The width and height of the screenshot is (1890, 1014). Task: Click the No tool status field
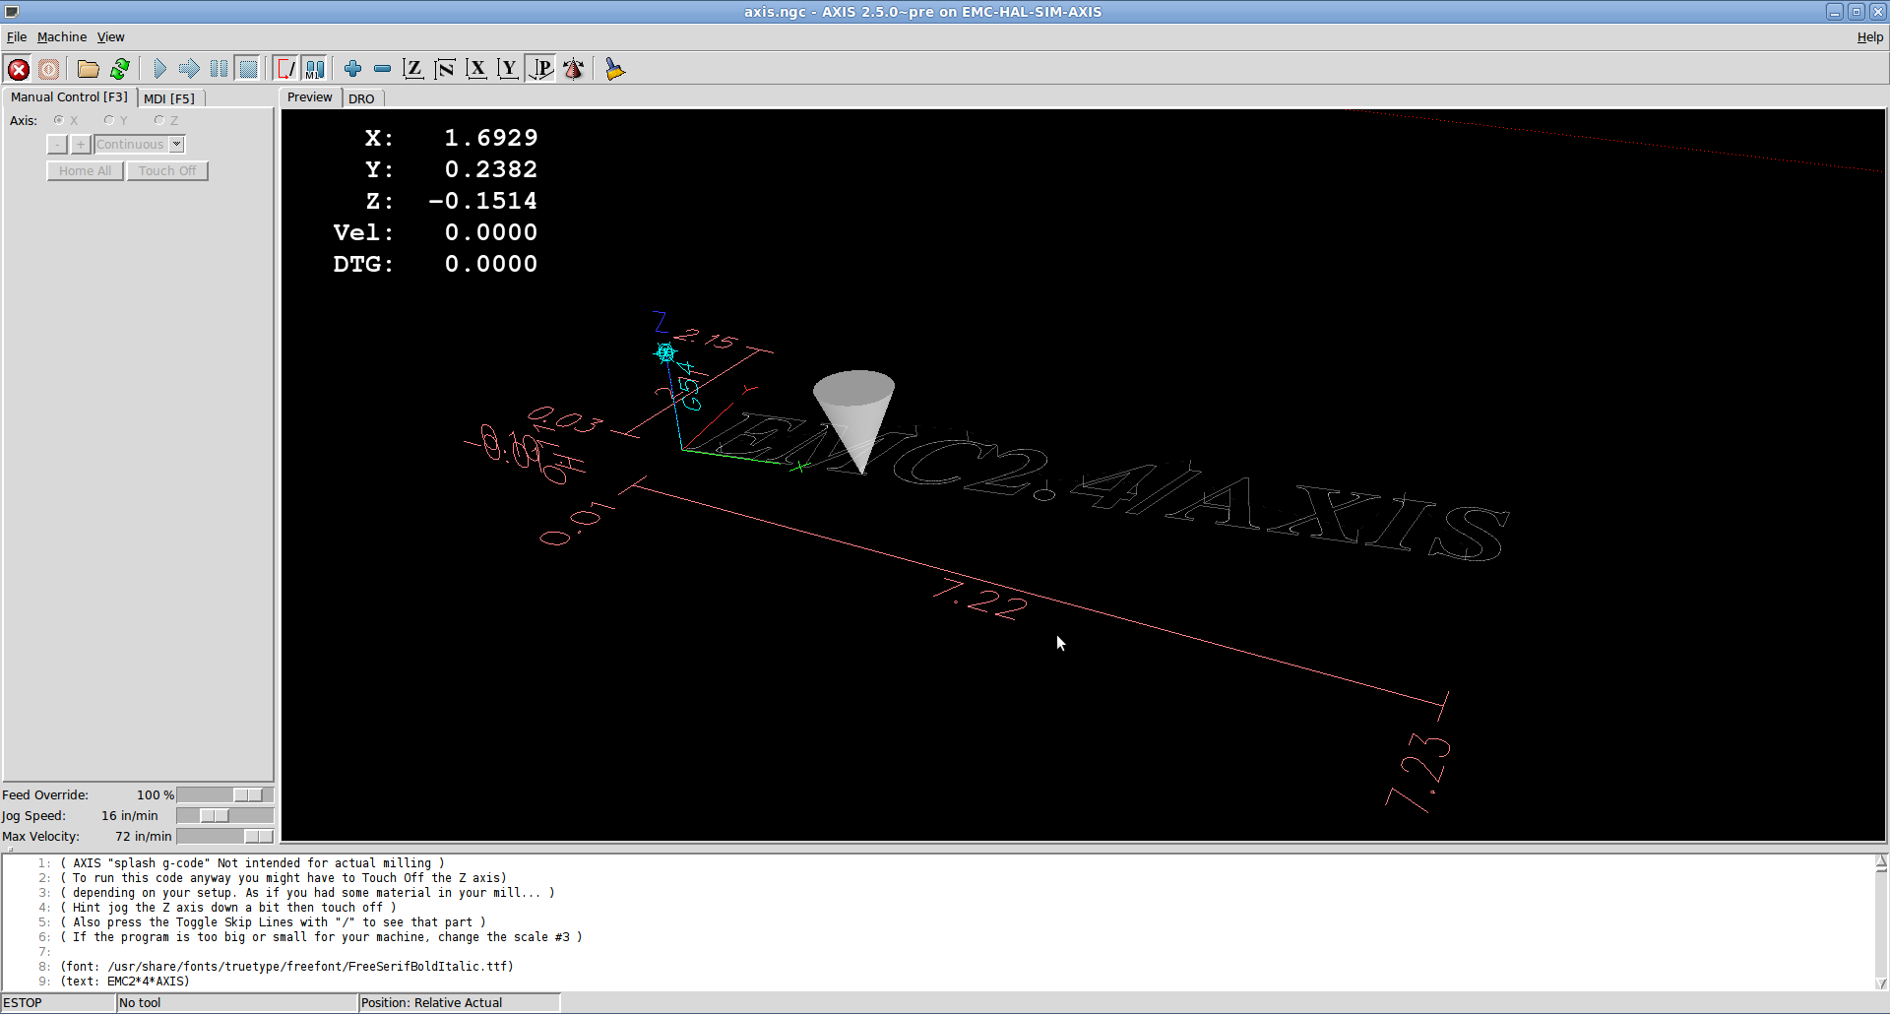[236, 1003]
